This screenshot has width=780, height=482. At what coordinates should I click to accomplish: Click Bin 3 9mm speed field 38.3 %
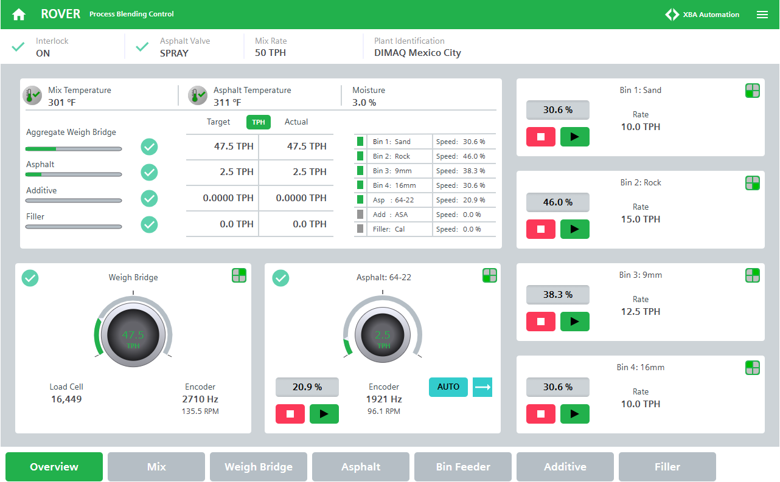pyautogui.click(x=558, y=295)
